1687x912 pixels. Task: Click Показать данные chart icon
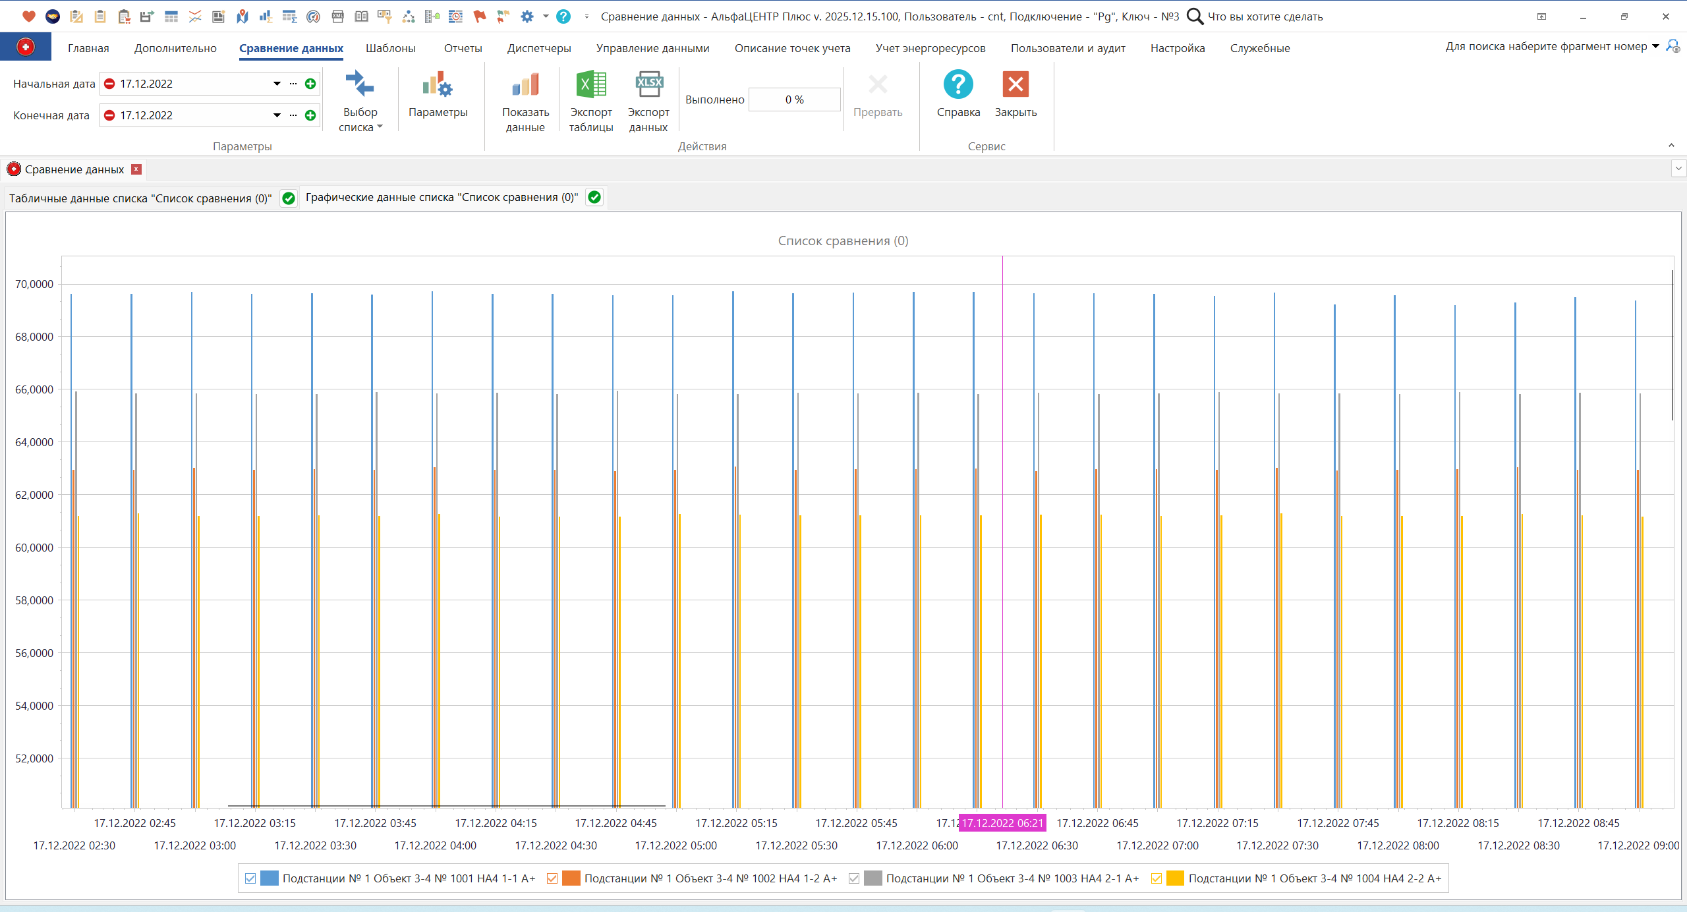pyautogui.click(x=525, y=85)
